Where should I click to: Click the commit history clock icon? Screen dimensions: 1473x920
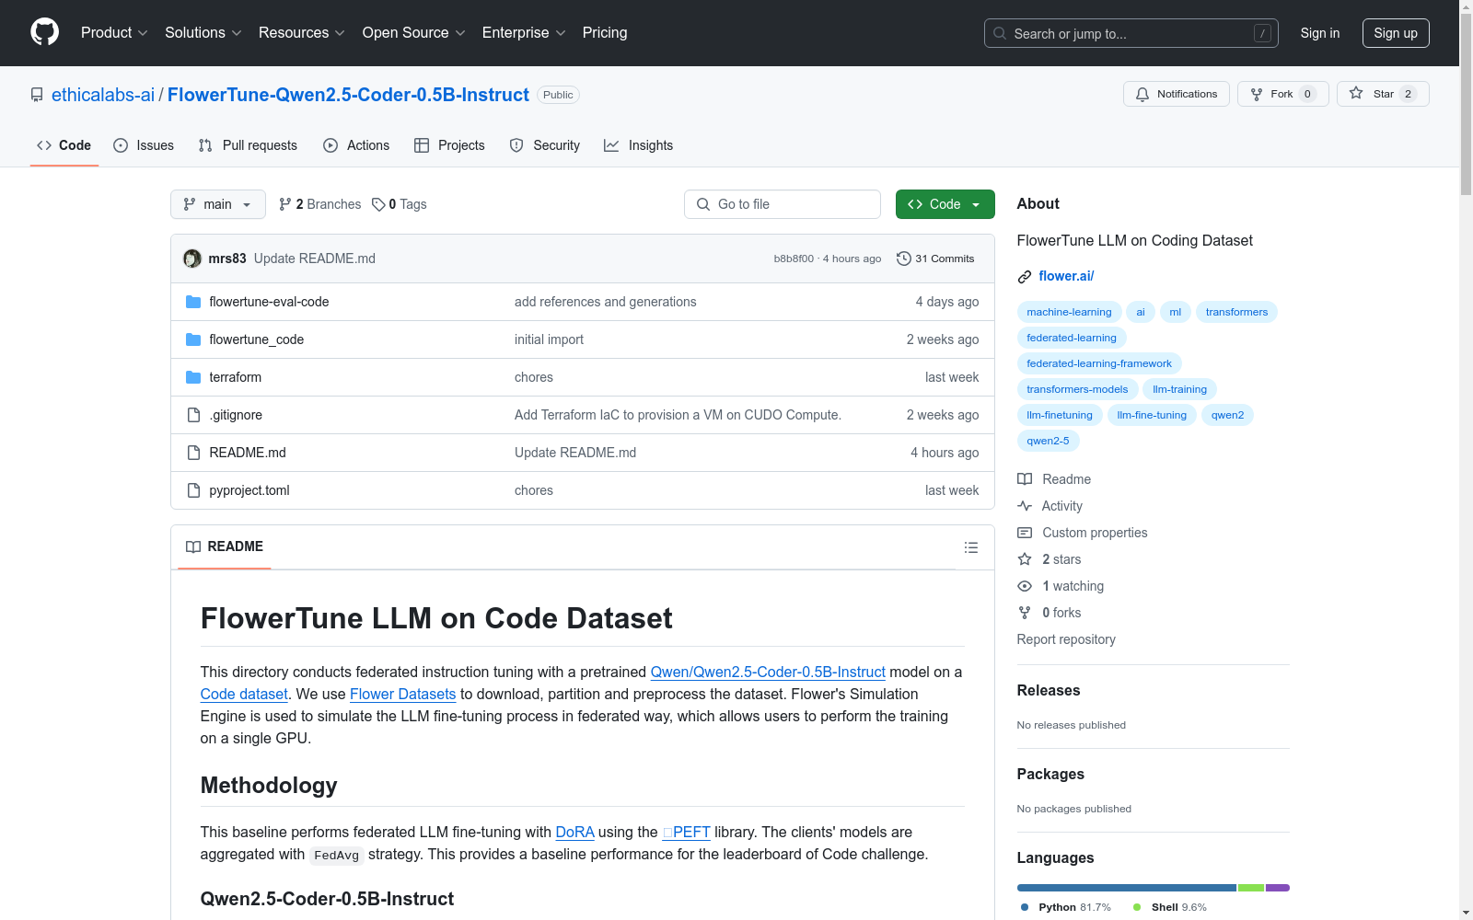click(x=903, y=259)
